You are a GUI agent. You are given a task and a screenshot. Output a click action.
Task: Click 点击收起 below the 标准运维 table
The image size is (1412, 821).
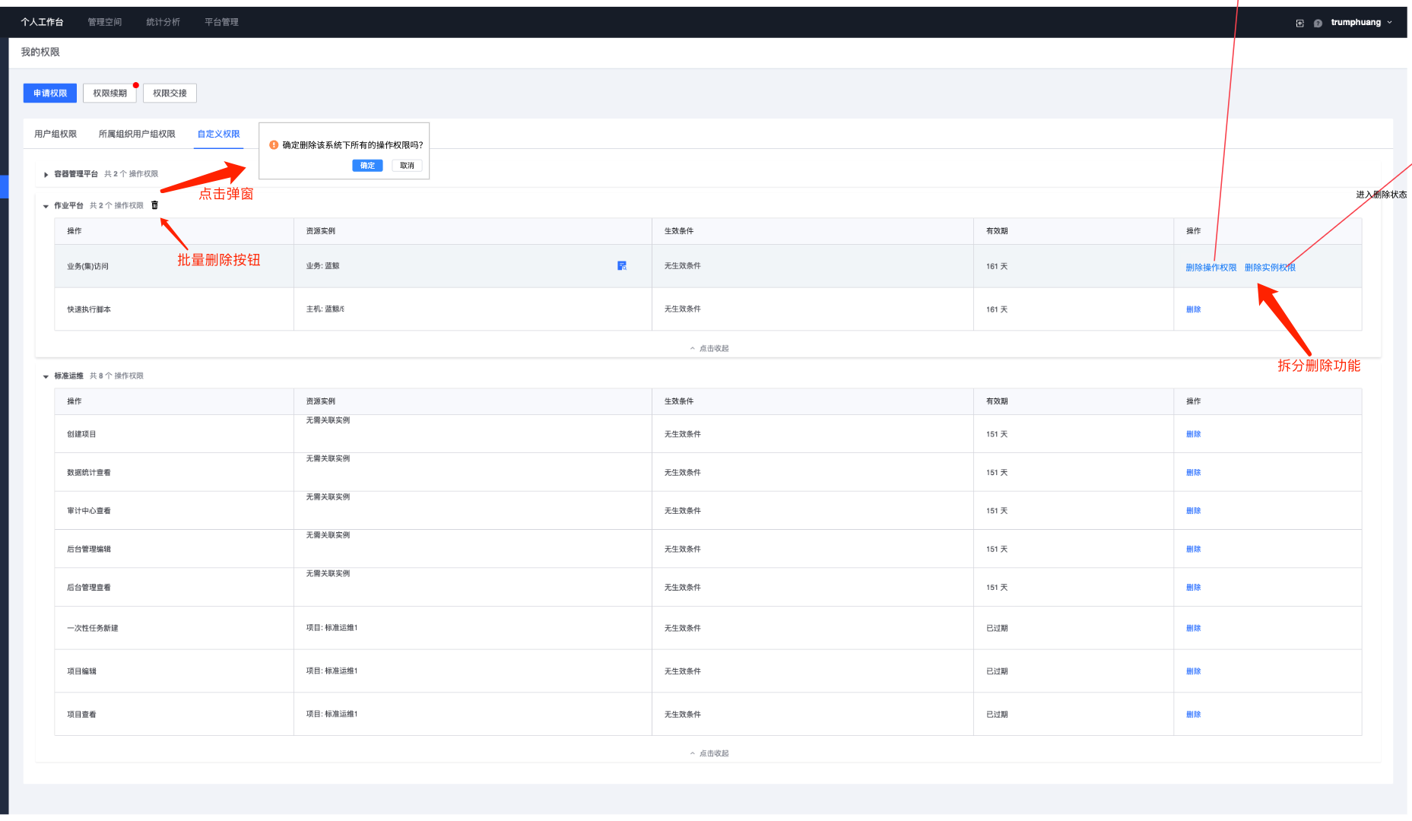click(x=709, y=753)
